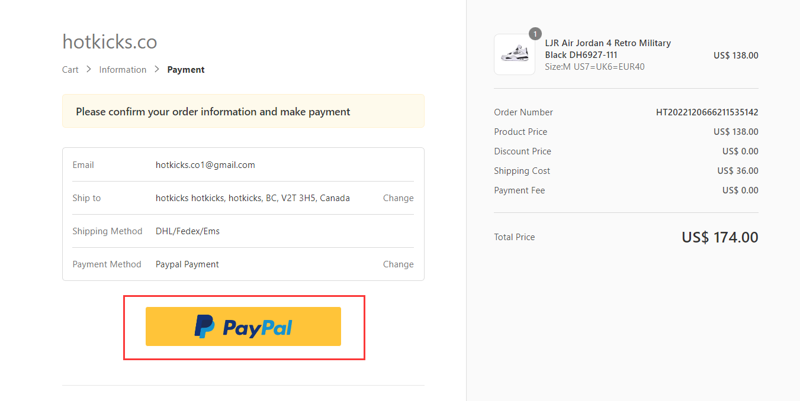The image size is (800, 401).
Task: Click the quantity badge on product image
Action: 535,34
